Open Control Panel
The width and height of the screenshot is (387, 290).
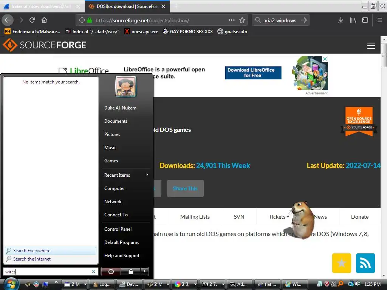pyautogui.click(x=118, y=229)
